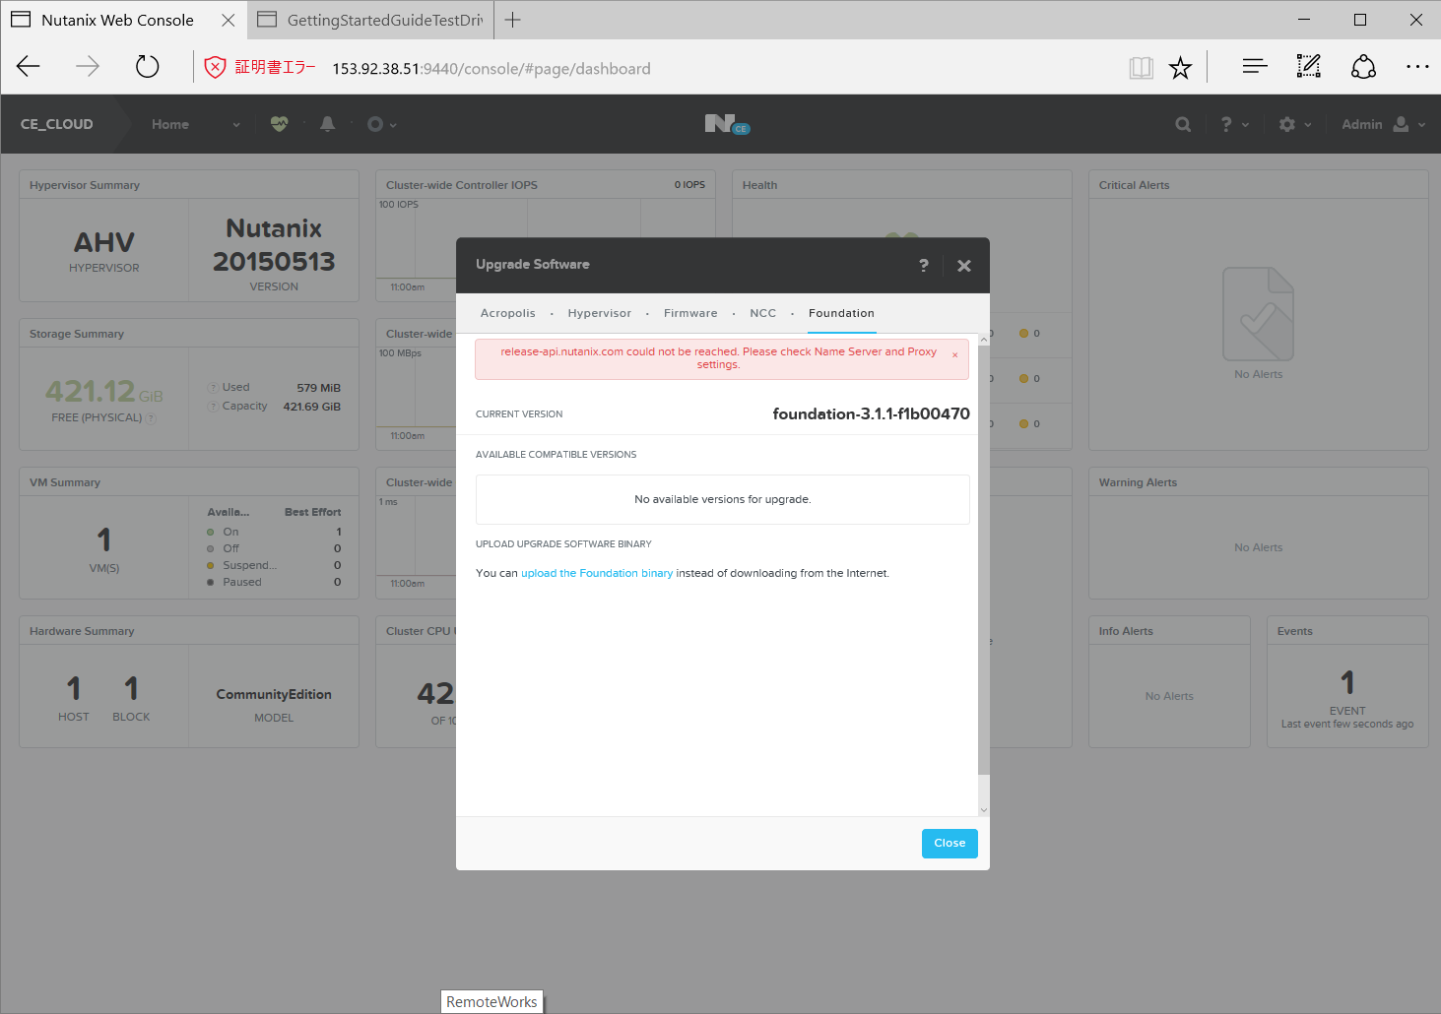Image resolution: width=1441 pixels, height=1014 pixels.
Task: Select the Foundation tab
Action: (x=841, y=313)
